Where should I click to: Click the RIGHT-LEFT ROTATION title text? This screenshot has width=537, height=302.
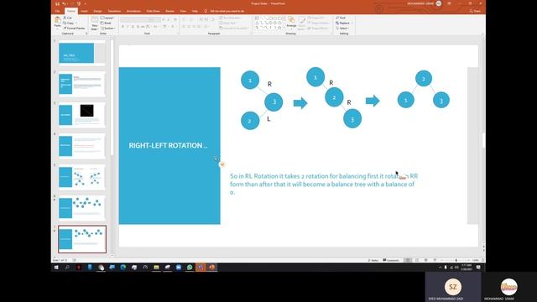click(168, 145)
